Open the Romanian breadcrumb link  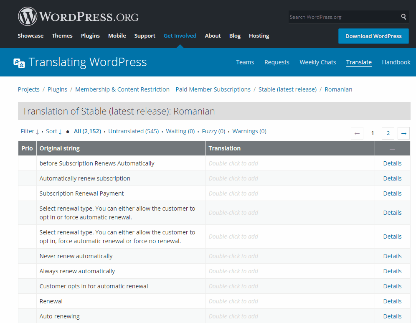click(x=338, y=89)
